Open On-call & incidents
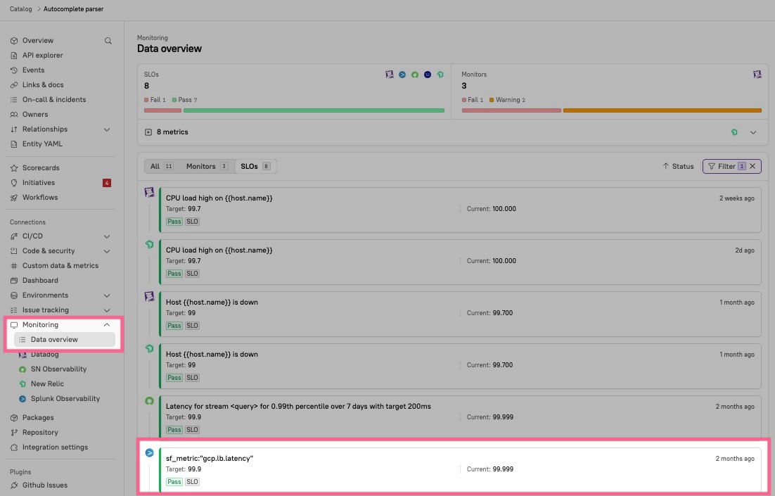775x496 pixels. (x=54, y=99)
